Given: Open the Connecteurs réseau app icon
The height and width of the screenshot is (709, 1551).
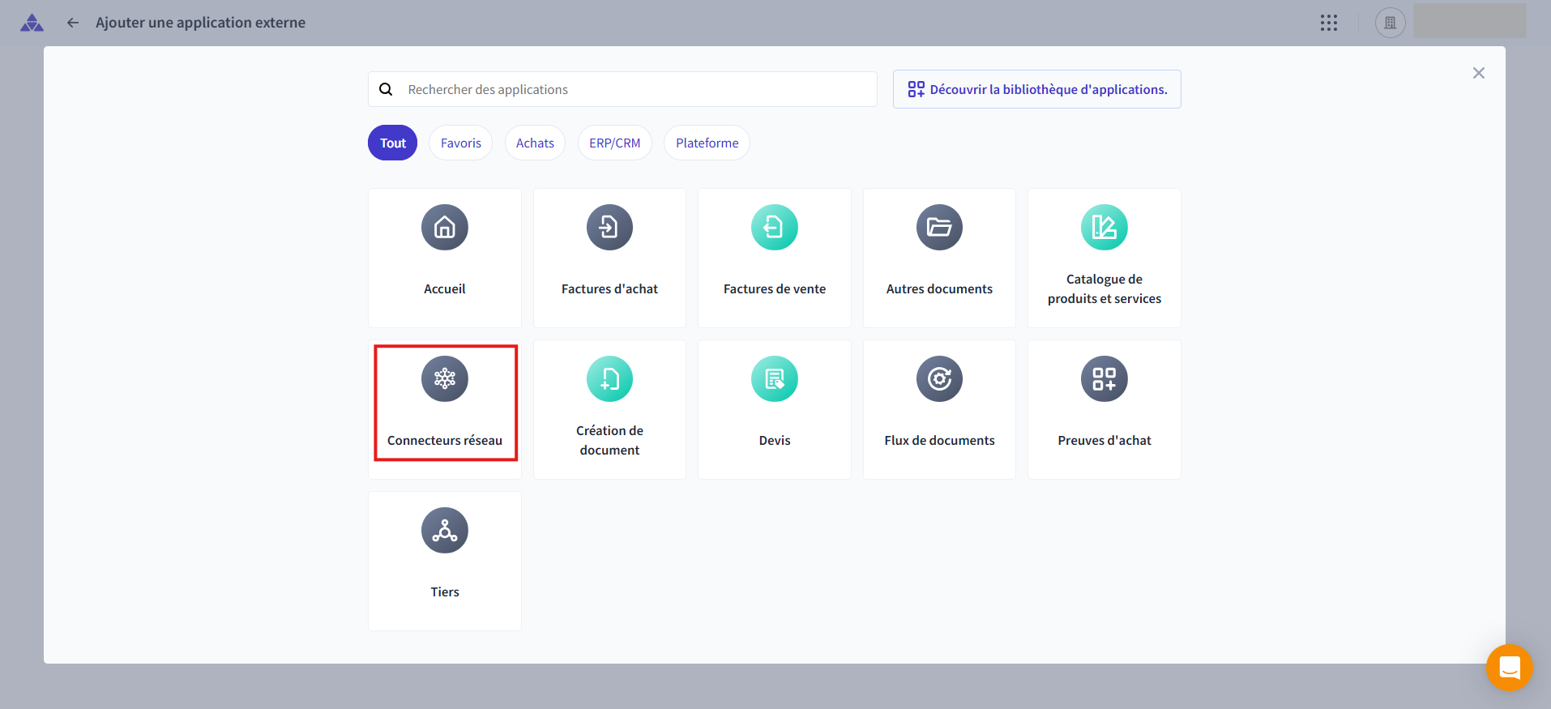Looking at the screenshot, I should tap(444, 379).
